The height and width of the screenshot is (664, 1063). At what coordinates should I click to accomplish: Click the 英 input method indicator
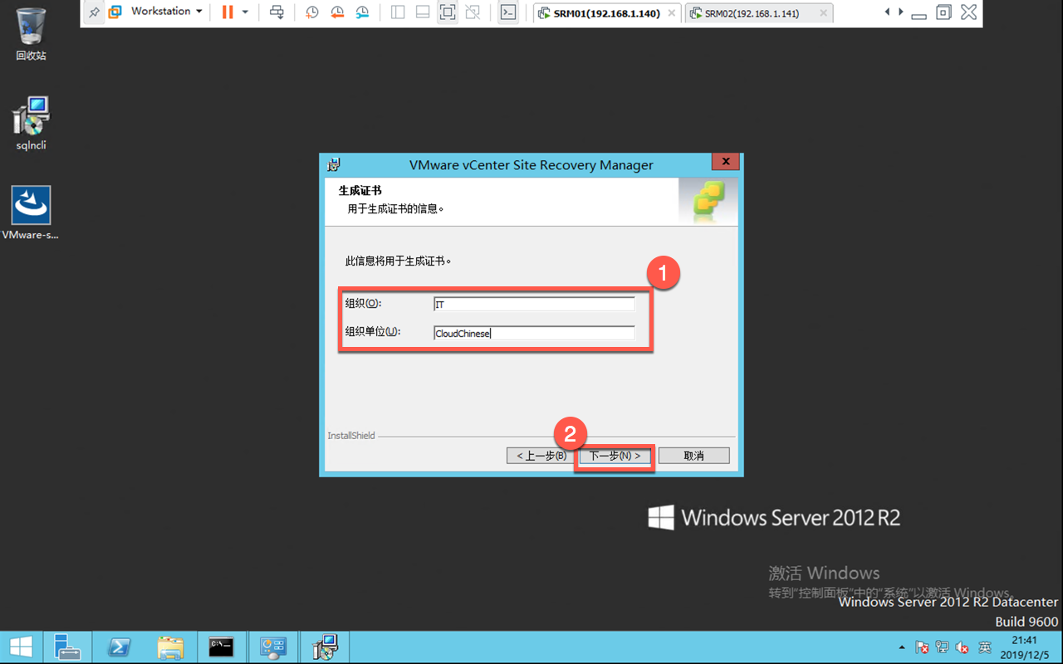[x=985, y=647]
